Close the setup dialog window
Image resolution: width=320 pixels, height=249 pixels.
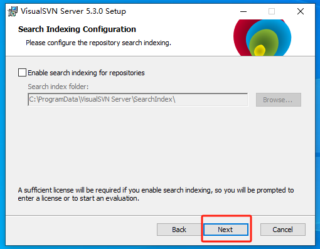[x=301, y=11]
